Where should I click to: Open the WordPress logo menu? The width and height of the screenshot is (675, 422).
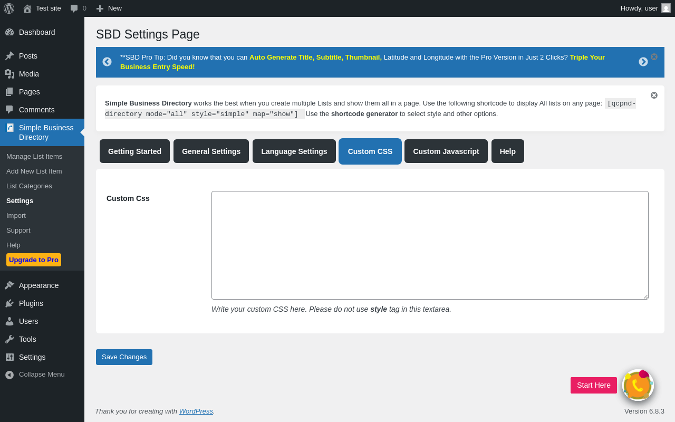pos(9,8)
